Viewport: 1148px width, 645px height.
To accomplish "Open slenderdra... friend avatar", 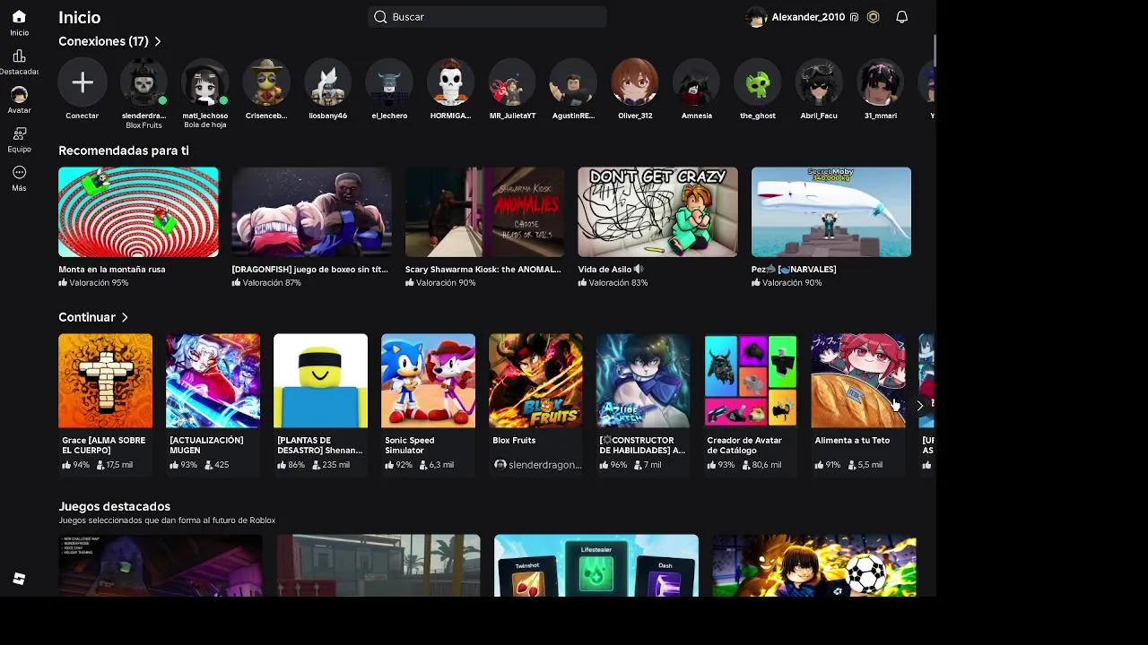I will tap(143, 83).
